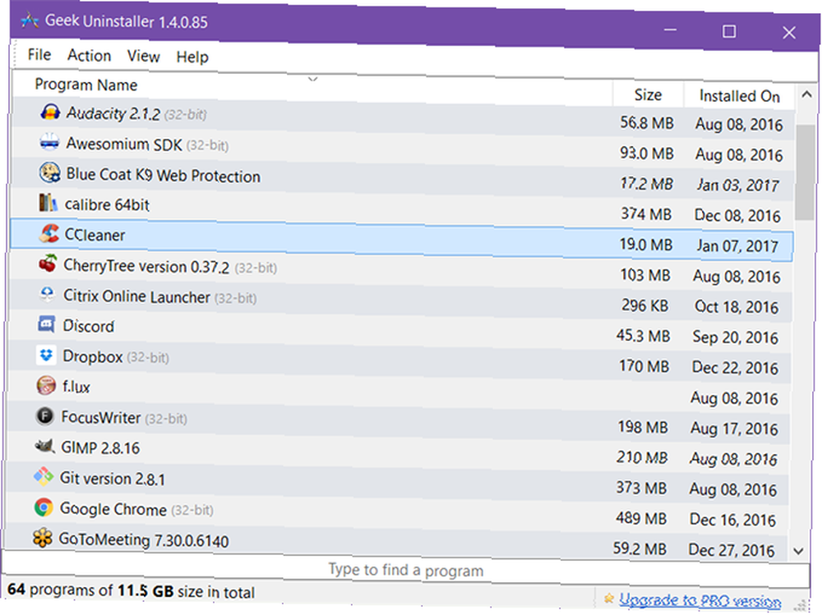Select the CCleaner program name
The image size is (822, 615).
click(95, 235)
